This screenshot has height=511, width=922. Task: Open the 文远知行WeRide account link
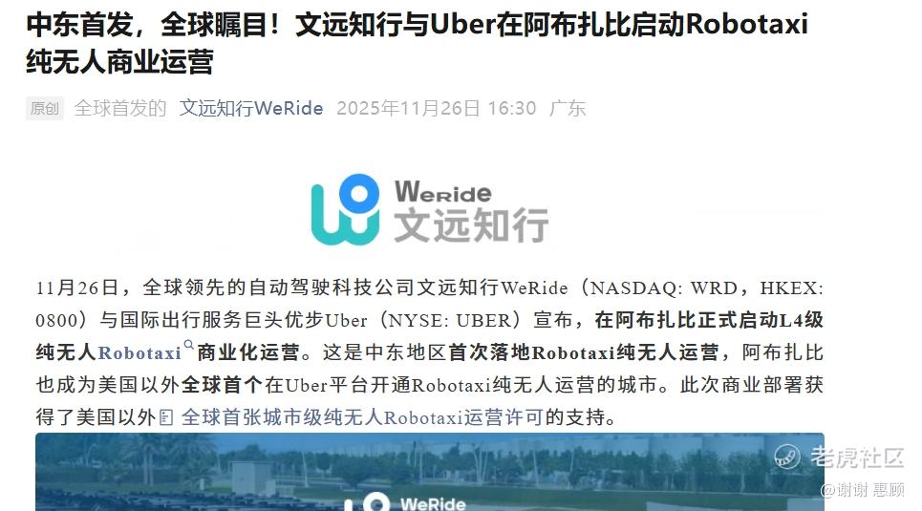coord(251,108)
